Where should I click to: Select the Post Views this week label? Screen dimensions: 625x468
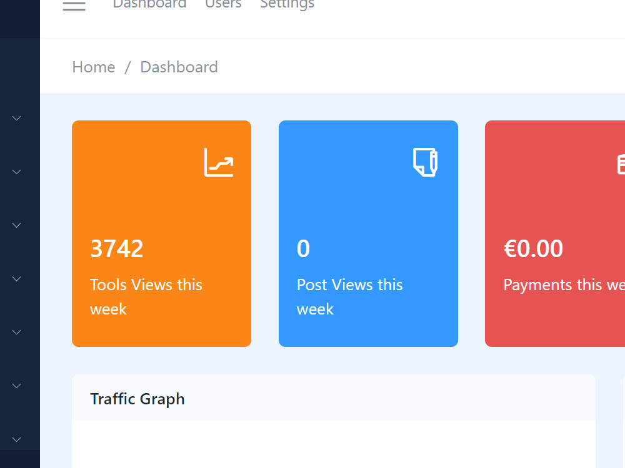[349, 297]
